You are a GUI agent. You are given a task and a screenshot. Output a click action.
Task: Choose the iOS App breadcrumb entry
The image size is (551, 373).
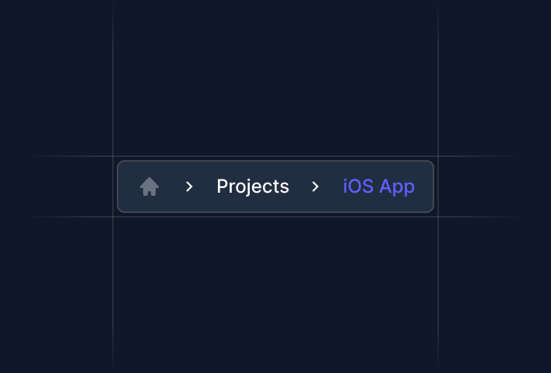click(x=379, y=186)
